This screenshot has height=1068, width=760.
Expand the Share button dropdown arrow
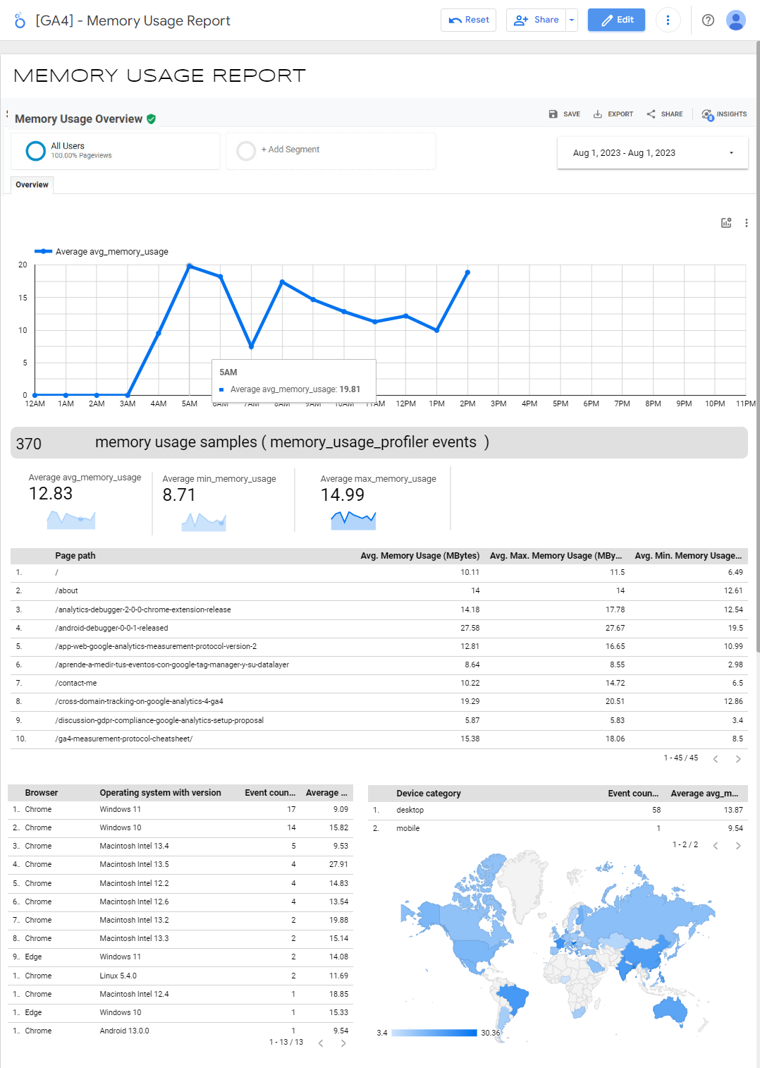(571, 20)
